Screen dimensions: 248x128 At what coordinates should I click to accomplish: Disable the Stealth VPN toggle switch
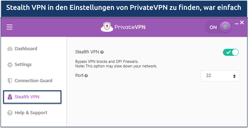click(231, 52)
